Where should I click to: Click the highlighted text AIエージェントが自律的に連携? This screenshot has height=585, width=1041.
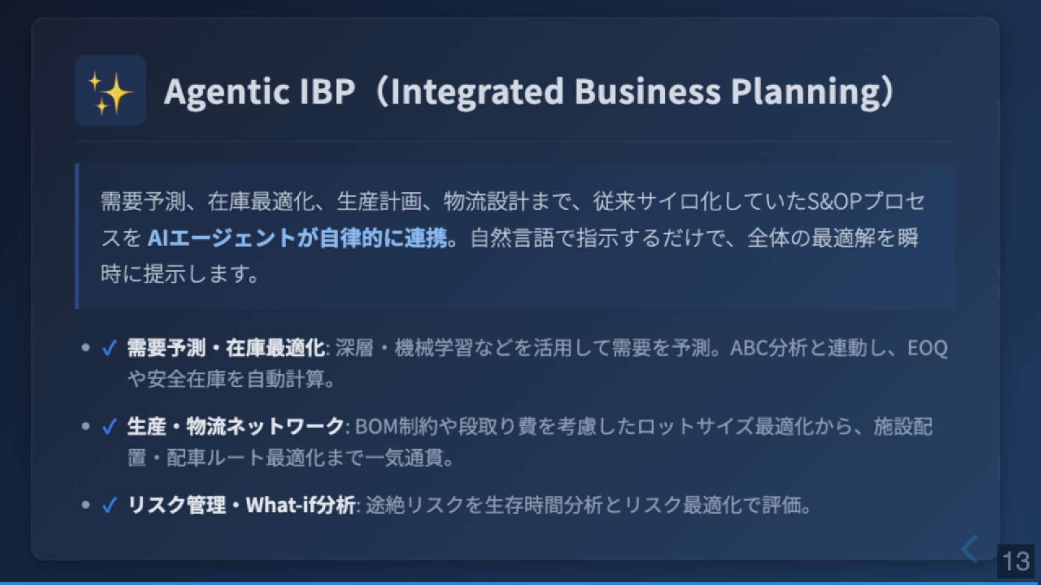click(297, 238)
